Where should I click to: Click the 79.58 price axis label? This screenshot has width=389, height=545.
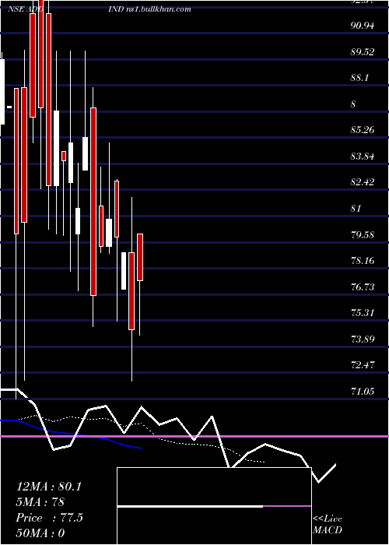pos(363,234)
